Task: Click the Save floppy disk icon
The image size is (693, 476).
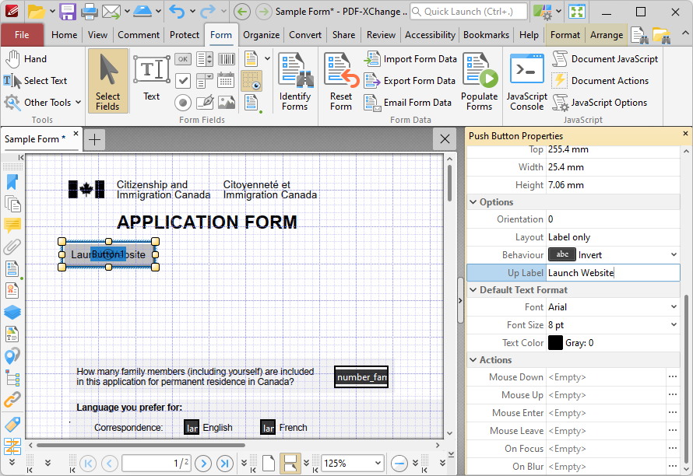Action: point(68,12)
